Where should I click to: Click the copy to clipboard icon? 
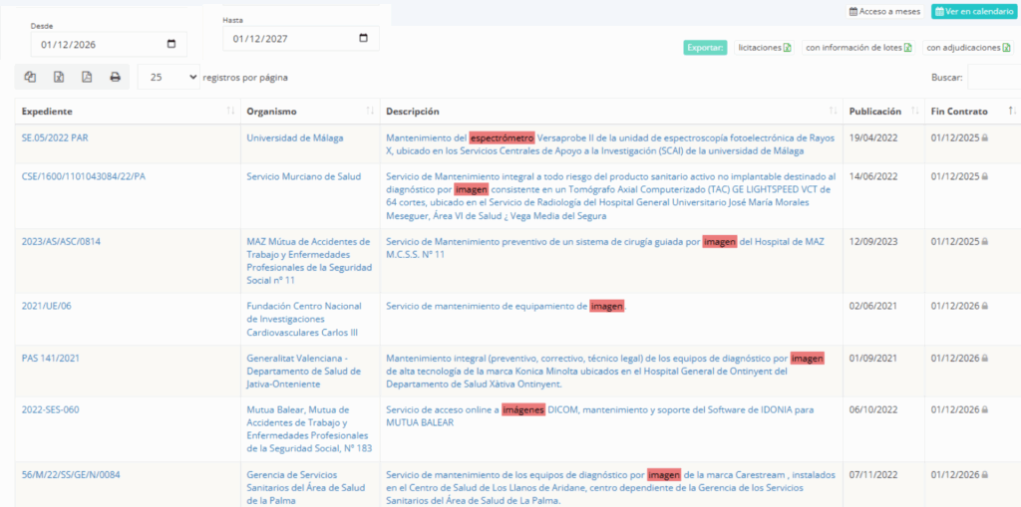point(31,77)
